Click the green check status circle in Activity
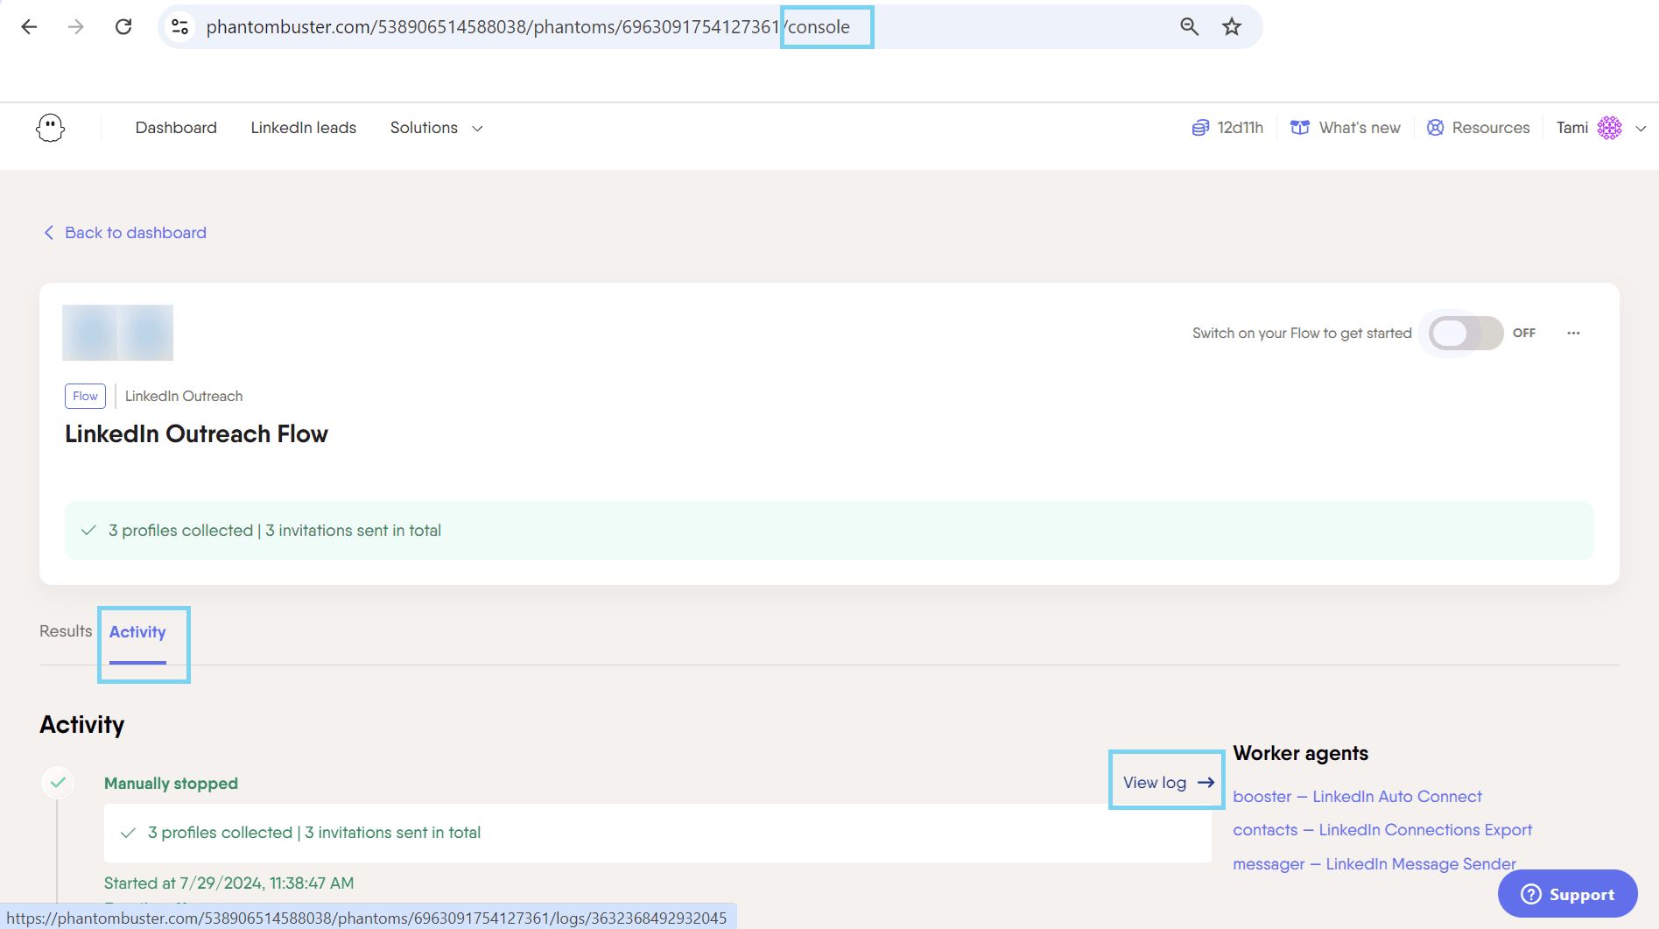The width and height of the screenshot is (1659, 929). click(58, 782)
